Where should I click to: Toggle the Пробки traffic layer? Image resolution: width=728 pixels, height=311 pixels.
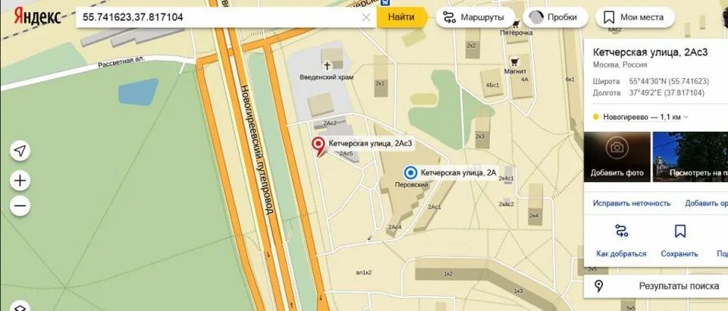[x=555, y=17]
